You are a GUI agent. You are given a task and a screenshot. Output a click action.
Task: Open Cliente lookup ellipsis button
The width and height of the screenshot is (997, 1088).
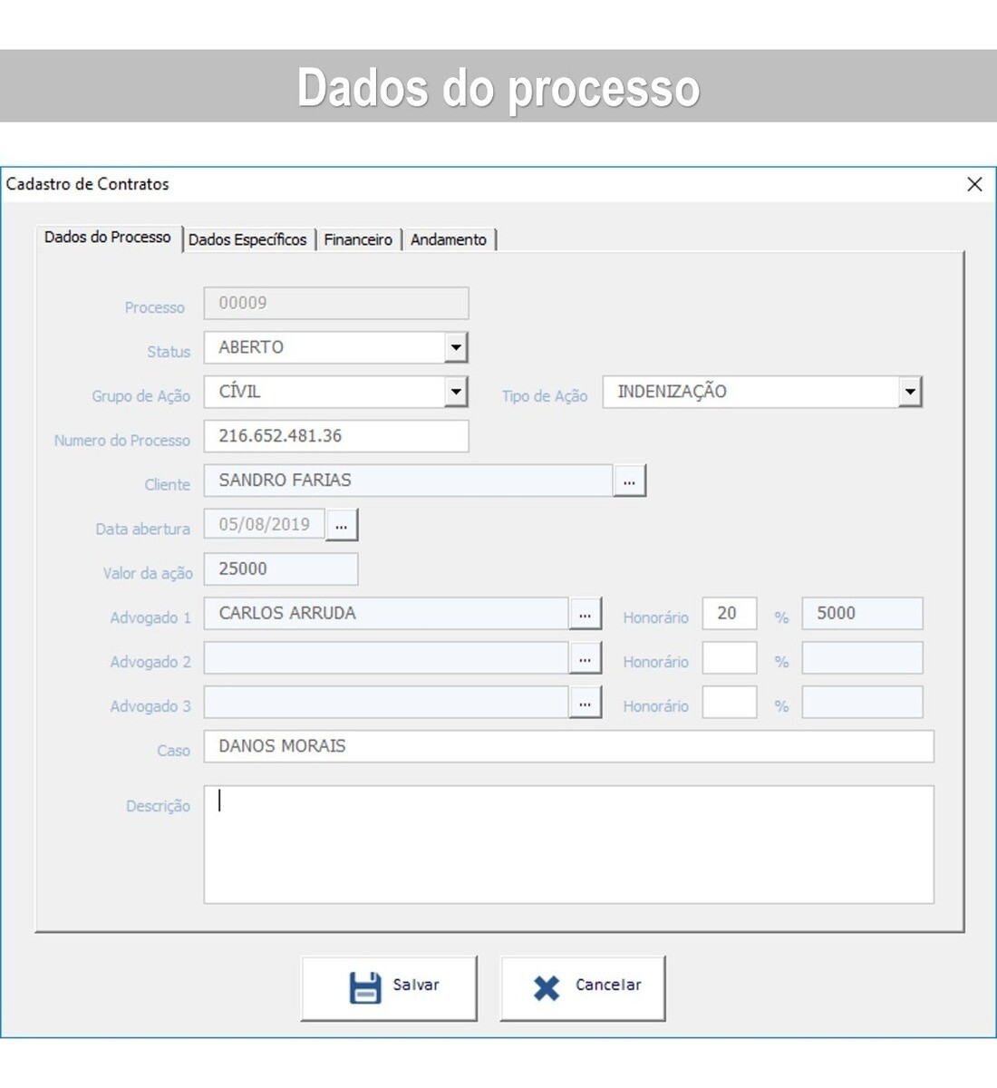(x=629, y=481)
